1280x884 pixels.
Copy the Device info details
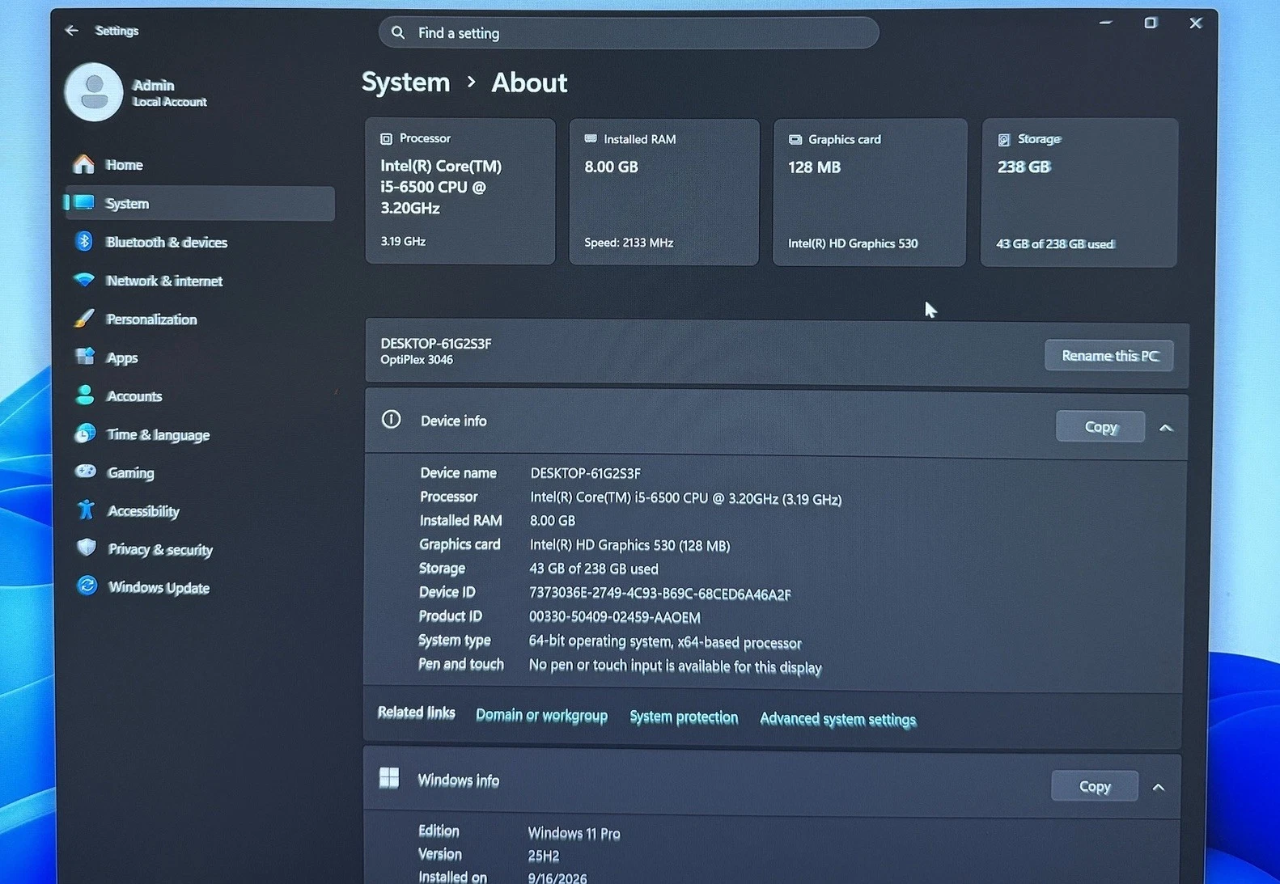click(x=1100, y=426)
